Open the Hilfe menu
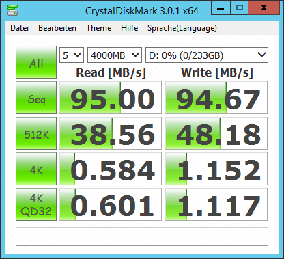Viewport: 284px width, 259px height. 130,28
